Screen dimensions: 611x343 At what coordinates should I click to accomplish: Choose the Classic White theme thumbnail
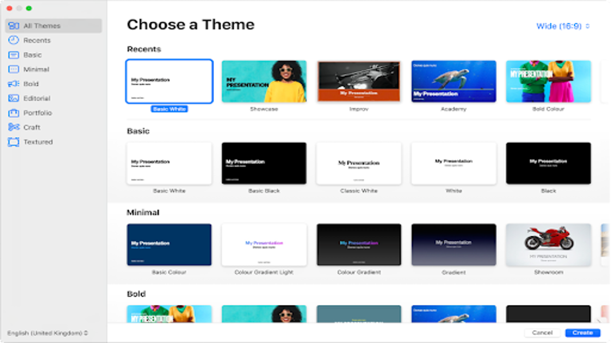point(359,163)
